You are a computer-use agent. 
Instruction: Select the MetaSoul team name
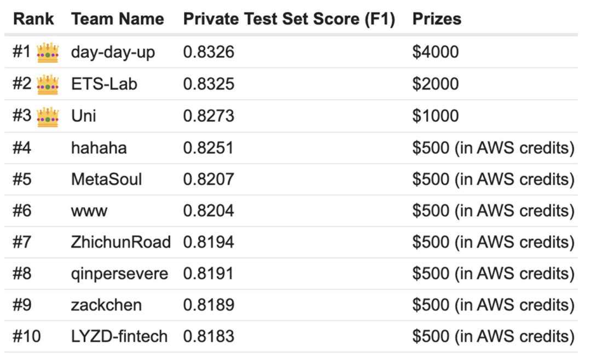(x=106, y=179)
